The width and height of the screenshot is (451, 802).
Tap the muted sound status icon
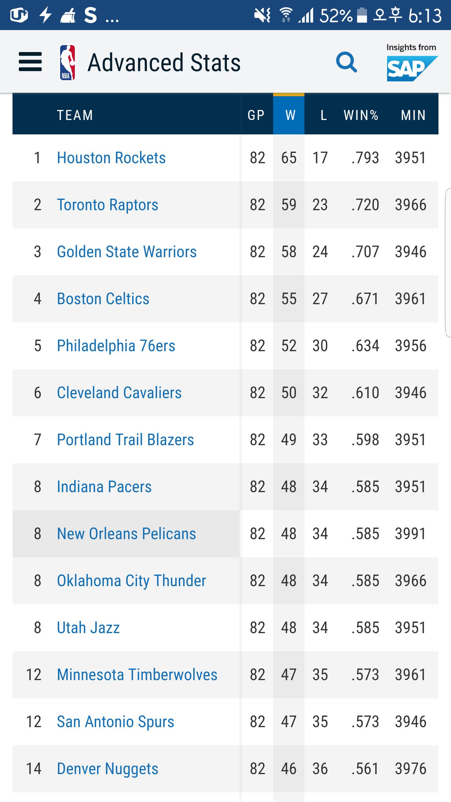pyautogui.click(x=262, y=15)
